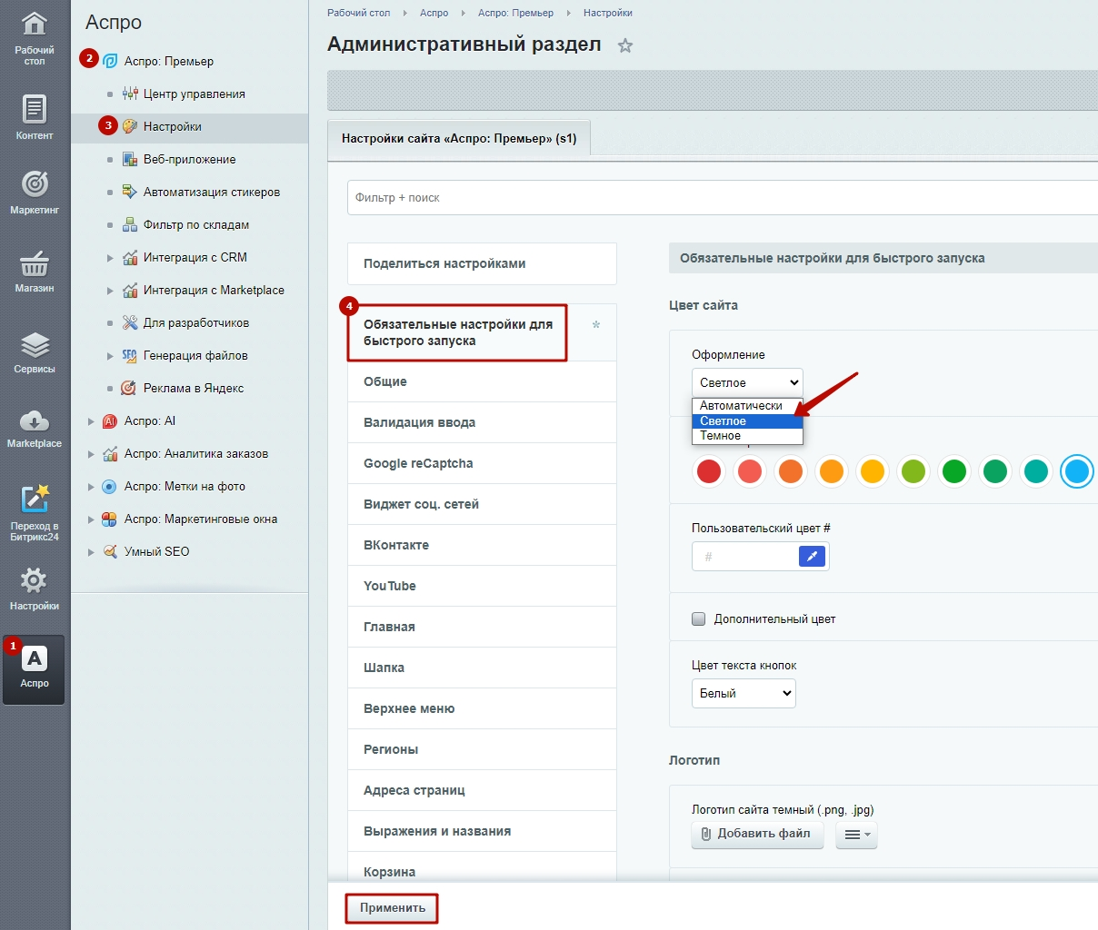Open the Настройки сайта «Аспро: Премьер» tab
This screenshot has width=1098, height=930.
[x=459, y=139]
